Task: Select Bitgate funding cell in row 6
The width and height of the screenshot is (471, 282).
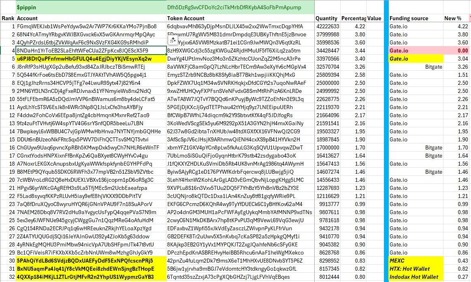Action: [416, 67]
